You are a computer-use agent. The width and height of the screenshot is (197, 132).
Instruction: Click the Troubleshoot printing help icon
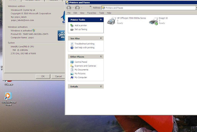(72, 44)
